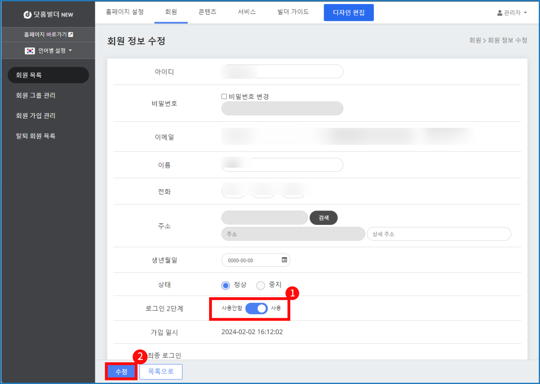Open the 홈페이지 설정 menu

click(125, 12)
